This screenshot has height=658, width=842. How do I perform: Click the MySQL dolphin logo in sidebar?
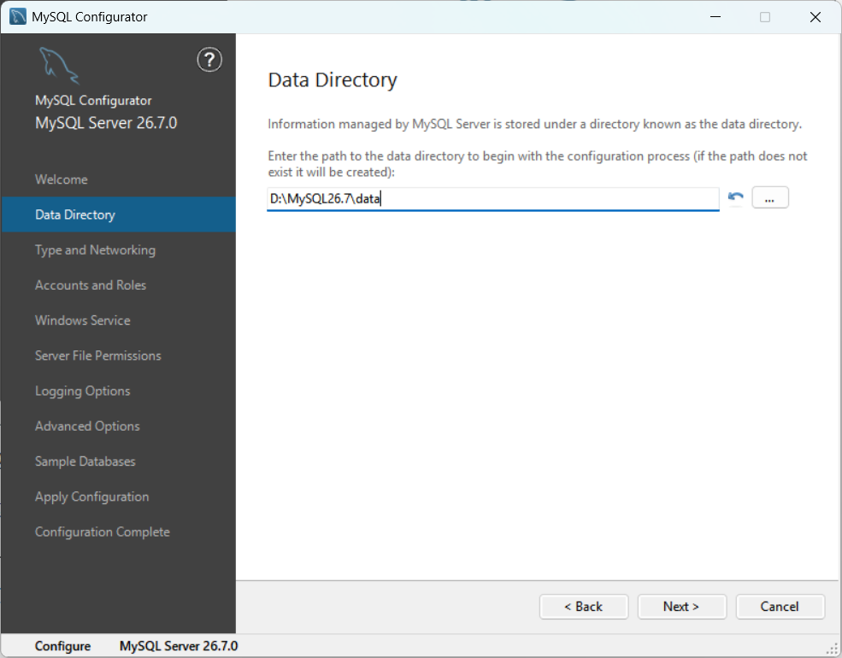[x=59, y=66]
